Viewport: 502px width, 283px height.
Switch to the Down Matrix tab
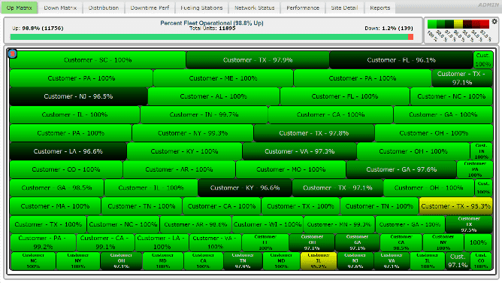coord(60,8)
